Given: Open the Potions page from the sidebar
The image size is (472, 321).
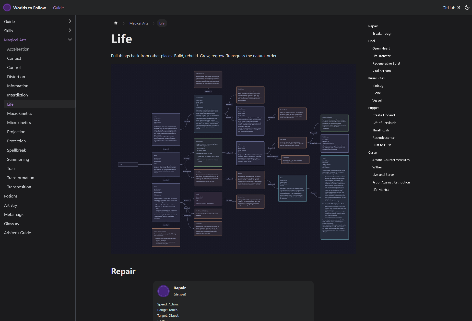Looking at the screenshot, I should pyautogui.click(x=11, y=196).
